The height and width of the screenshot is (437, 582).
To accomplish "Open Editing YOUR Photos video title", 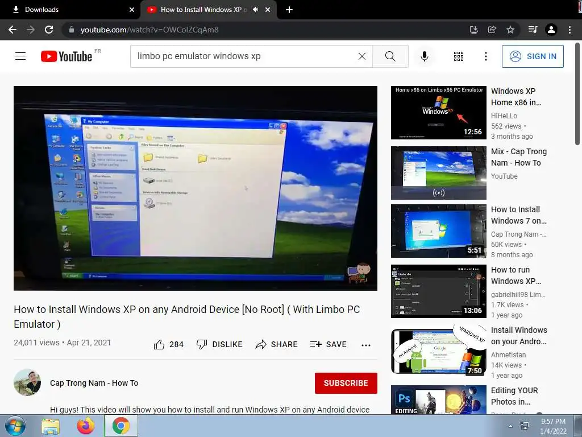I will pyautogui.click(x=514, y=396).
